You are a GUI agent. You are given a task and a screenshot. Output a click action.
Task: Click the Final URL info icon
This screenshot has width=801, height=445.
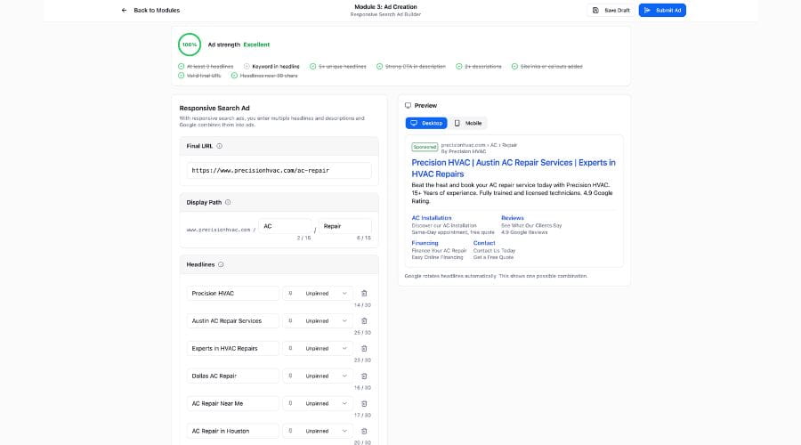(x=219, y=146)
